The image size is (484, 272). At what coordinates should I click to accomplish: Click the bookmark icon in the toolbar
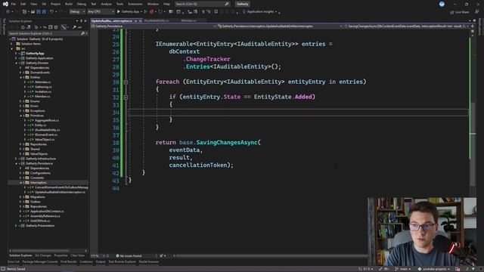pyautogui.click(x=216, y=12)
